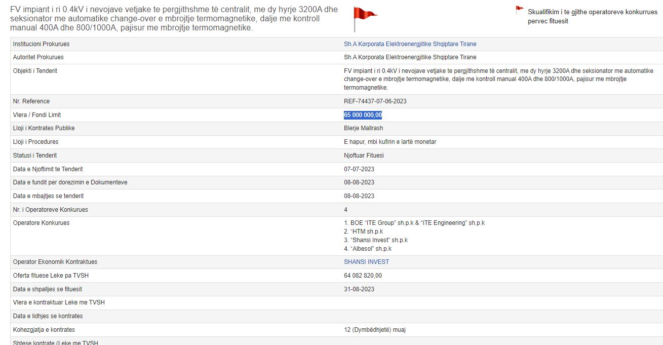Click the highlighted 65 000 000,00 limit fund value
Image resolution: width=663 pixels, height=345 pixels.
click(363, 115)
